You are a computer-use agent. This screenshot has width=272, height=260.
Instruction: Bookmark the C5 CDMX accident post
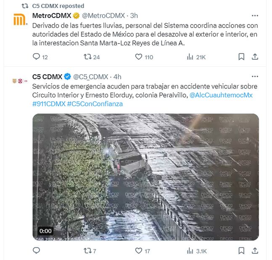241,250
